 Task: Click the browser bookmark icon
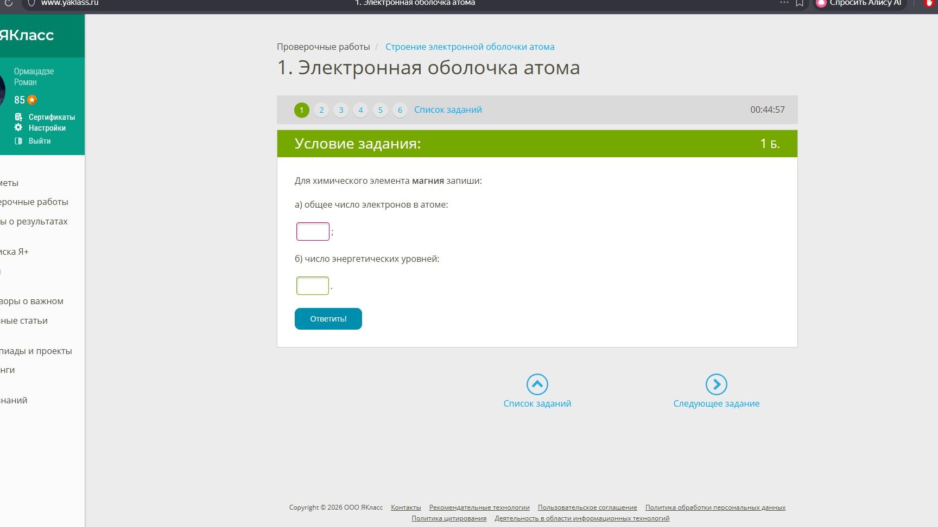coord(800,3)
